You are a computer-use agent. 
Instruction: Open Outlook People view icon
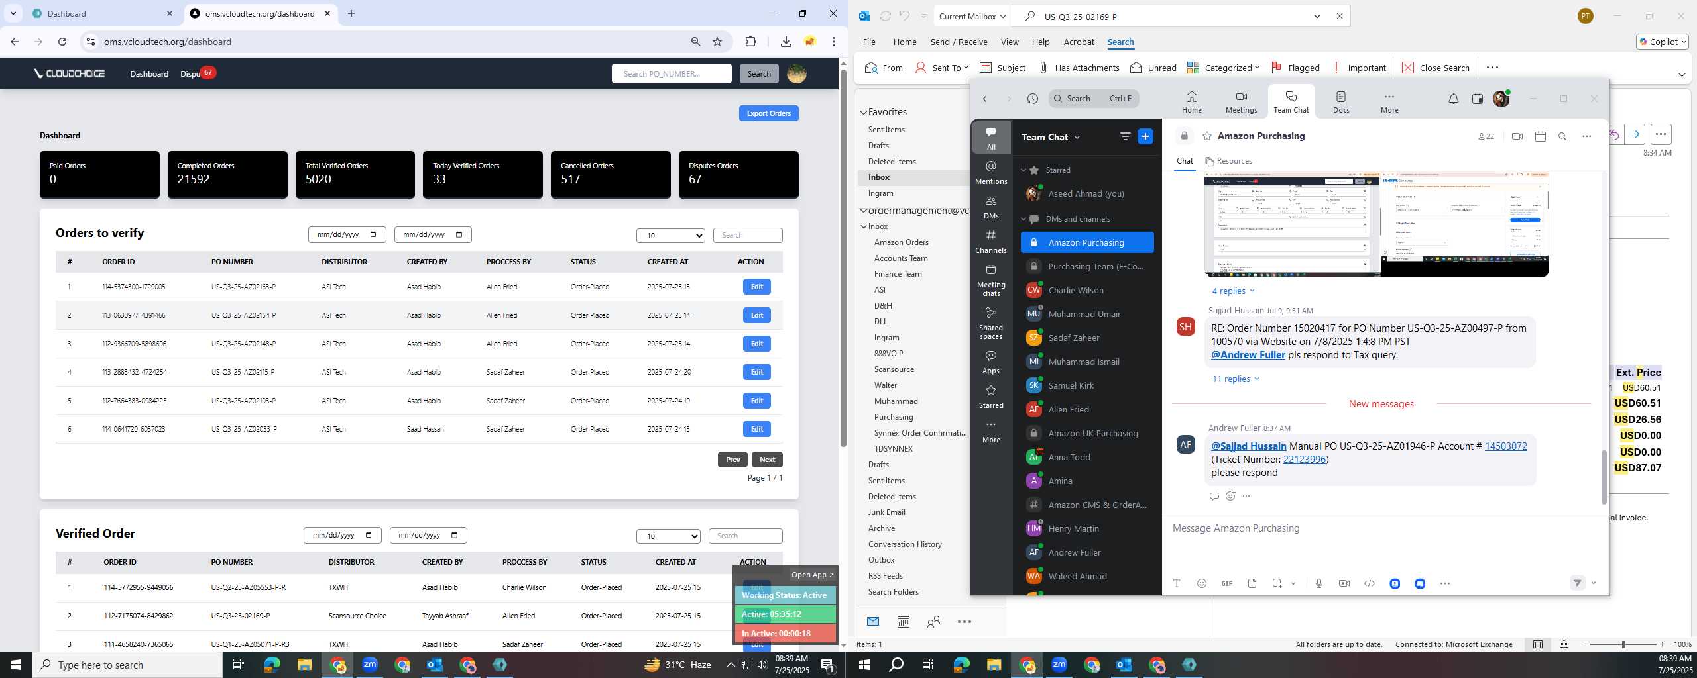pos(933,622)
